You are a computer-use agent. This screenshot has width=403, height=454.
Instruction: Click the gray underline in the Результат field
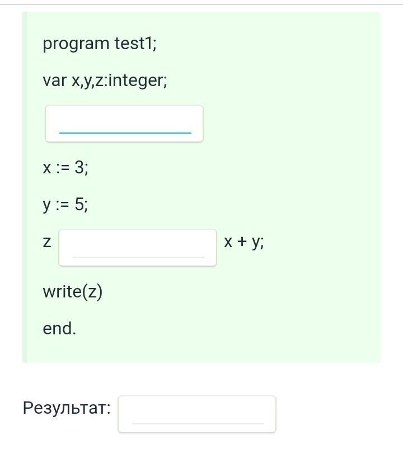(198, 424)
